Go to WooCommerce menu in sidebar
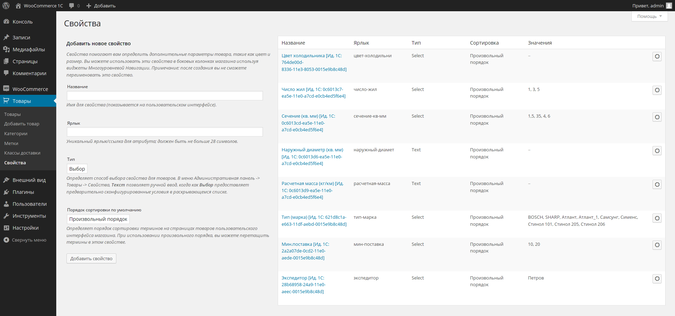Viewport: 675px width, 316px height. (x=30, y=89)
